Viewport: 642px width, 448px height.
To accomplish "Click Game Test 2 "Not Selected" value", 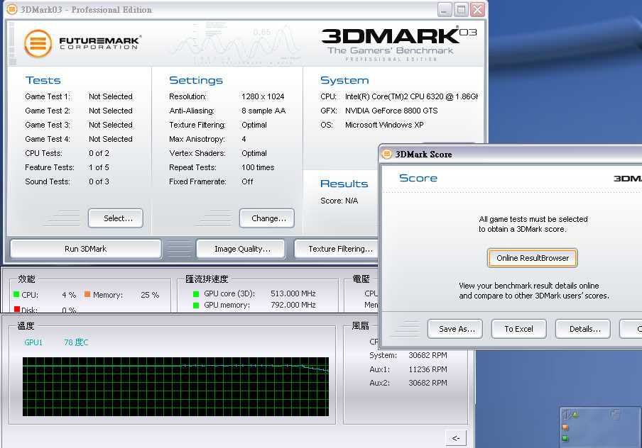I will (x=111, y=111).
